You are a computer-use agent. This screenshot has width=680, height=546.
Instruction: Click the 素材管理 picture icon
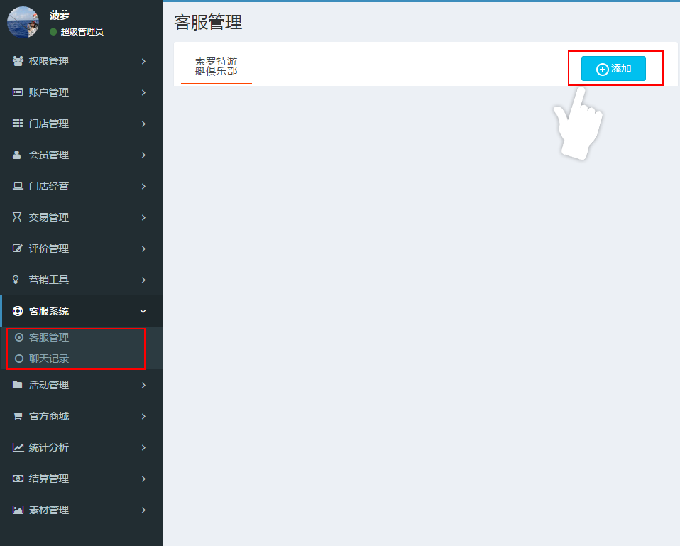18,510
